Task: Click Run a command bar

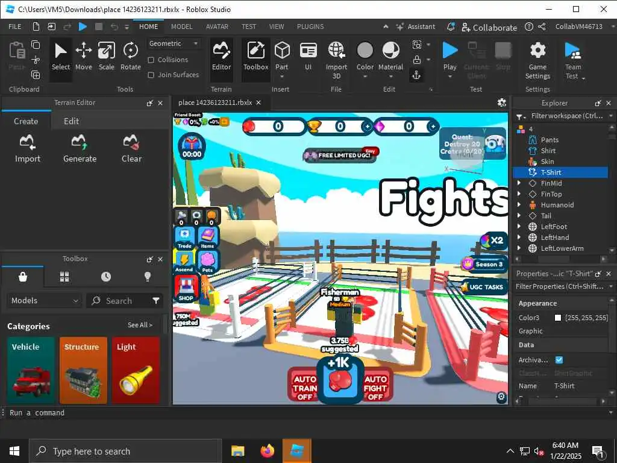Action: [x=307, y=413]
